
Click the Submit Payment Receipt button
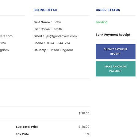click(x=116, y=52)
